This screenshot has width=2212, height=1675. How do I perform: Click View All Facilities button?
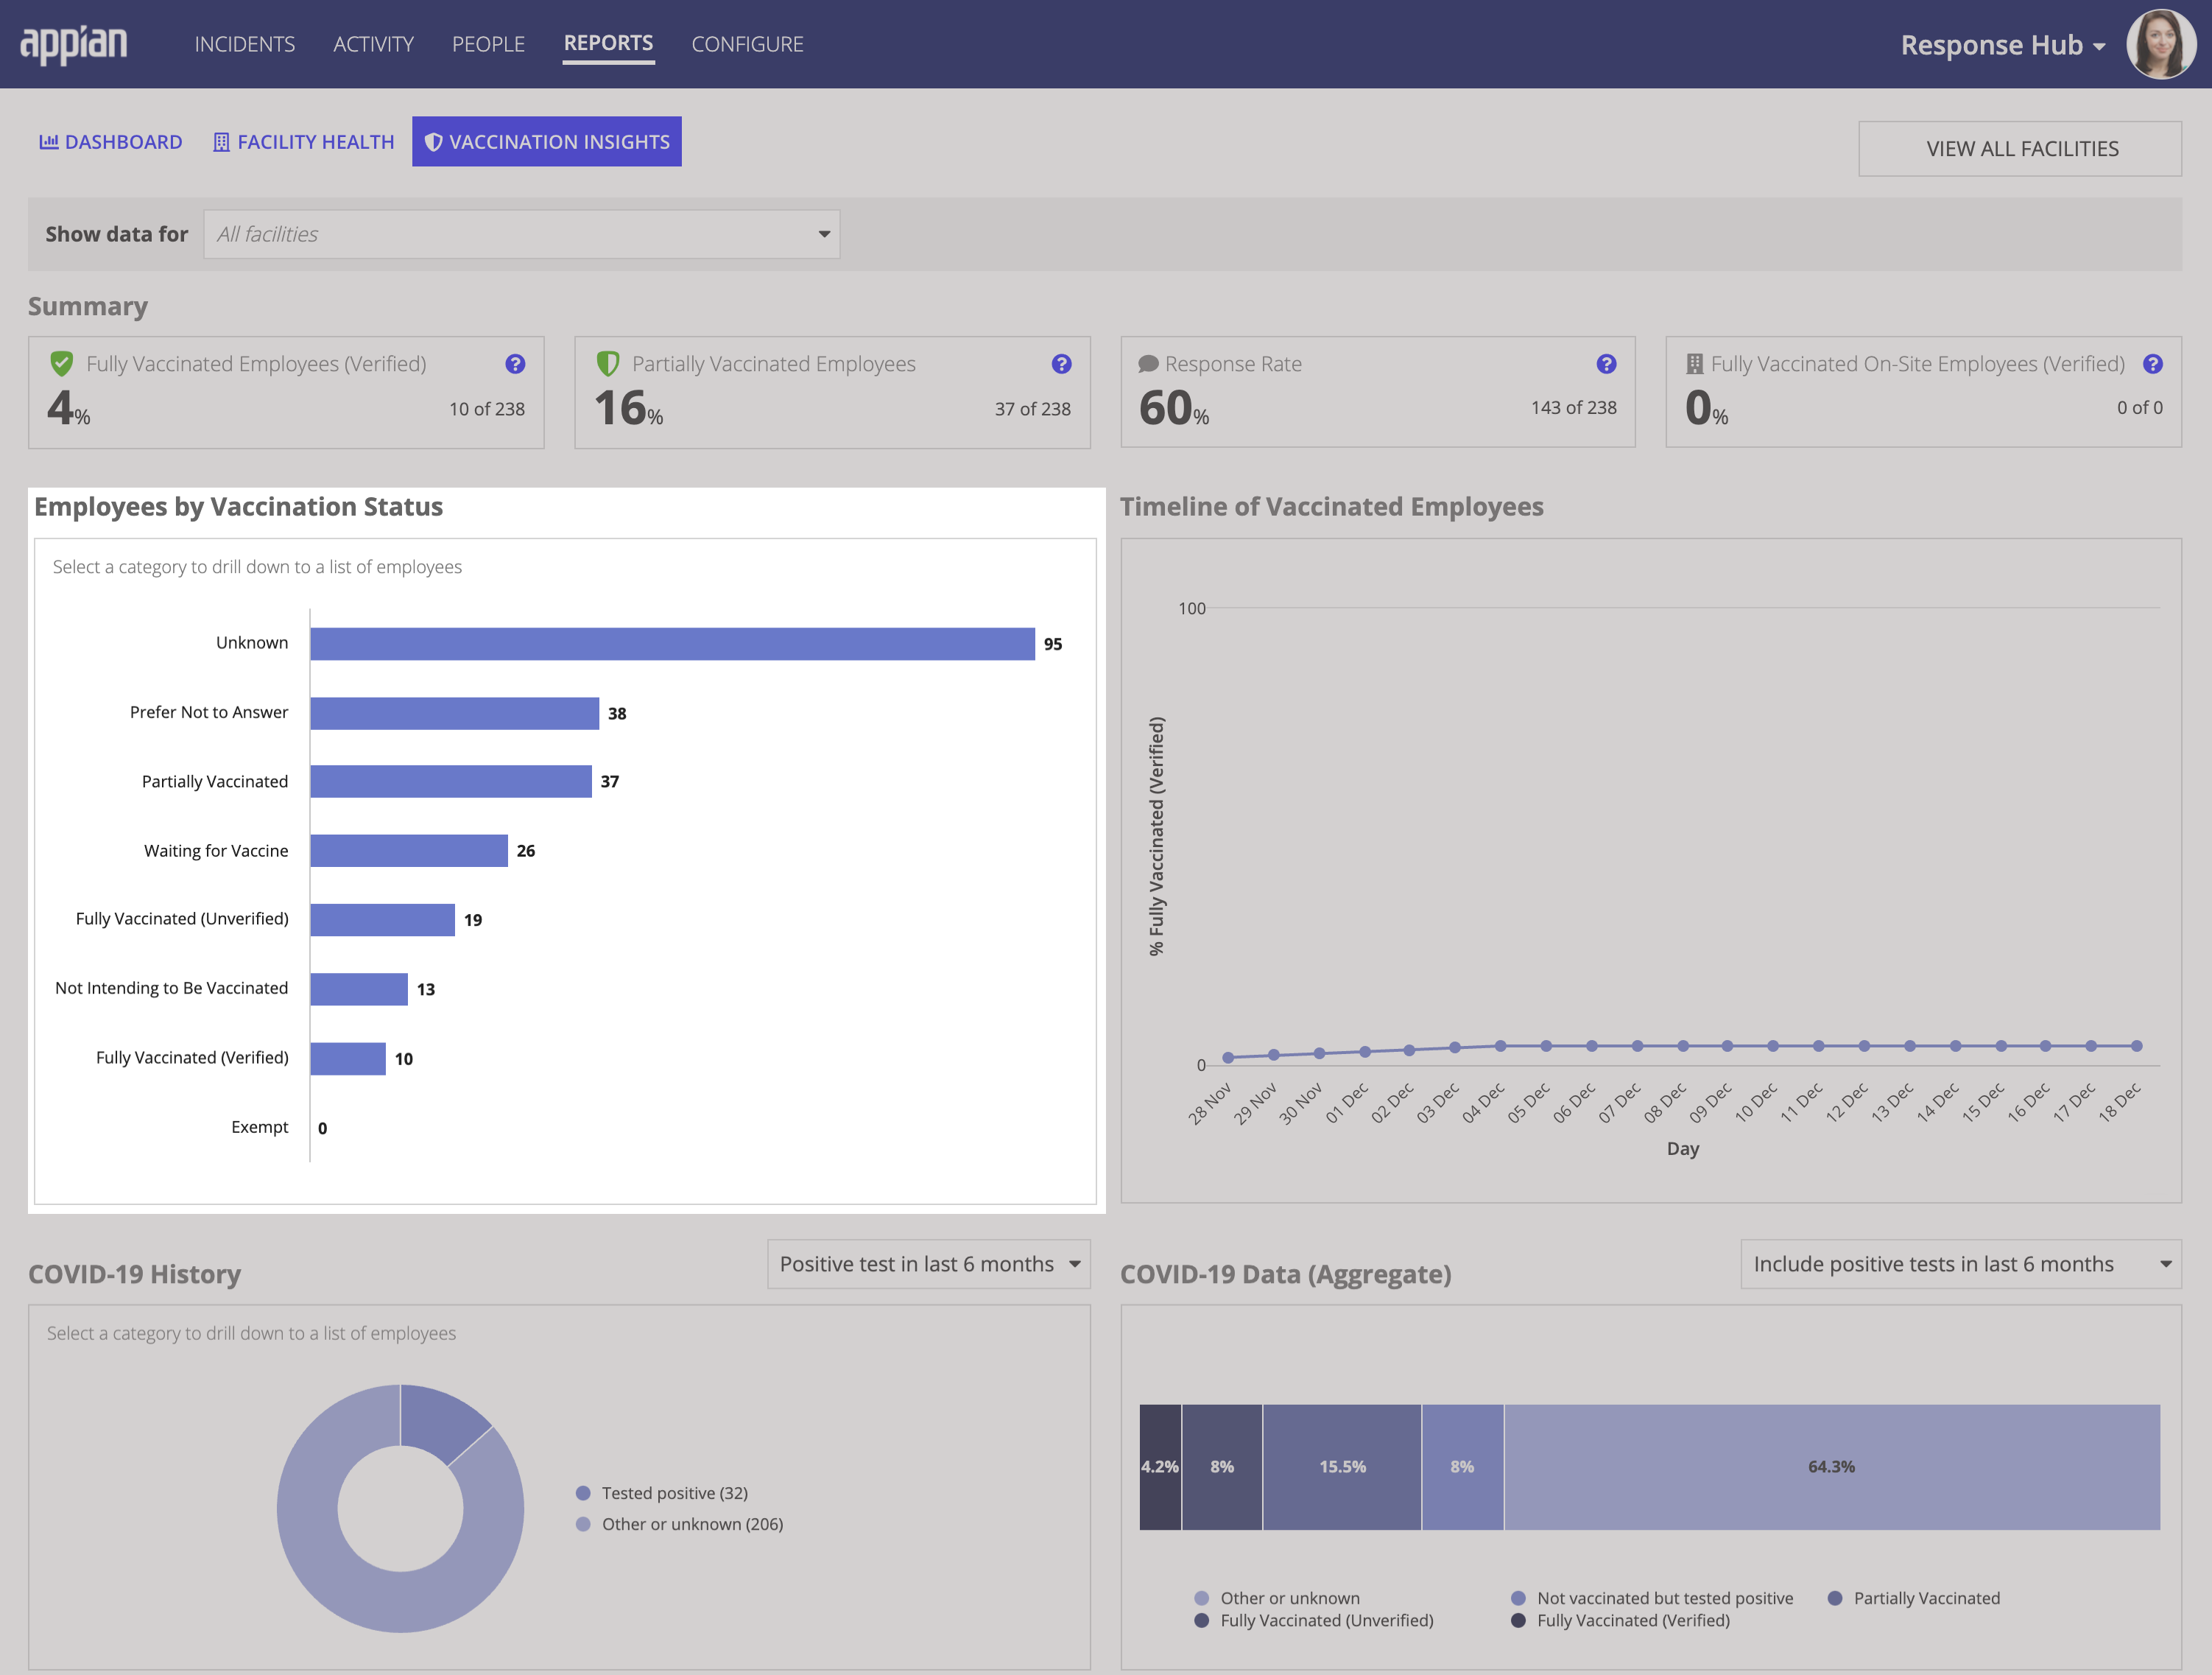pyautogui.click(x=2020, y=149)
